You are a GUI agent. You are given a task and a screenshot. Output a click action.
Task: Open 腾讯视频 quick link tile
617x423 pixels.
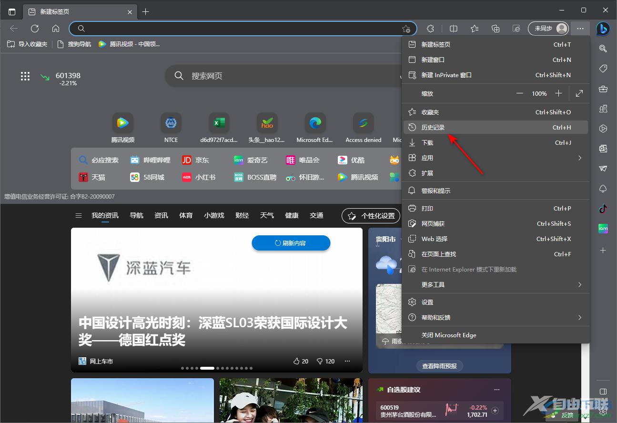(x=123, y=128)
